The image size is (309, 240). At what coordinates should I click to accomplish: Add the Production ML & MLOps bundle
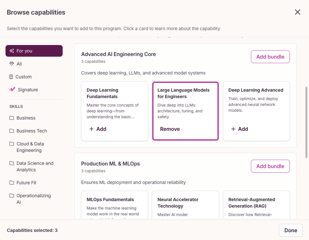[270, 166]
